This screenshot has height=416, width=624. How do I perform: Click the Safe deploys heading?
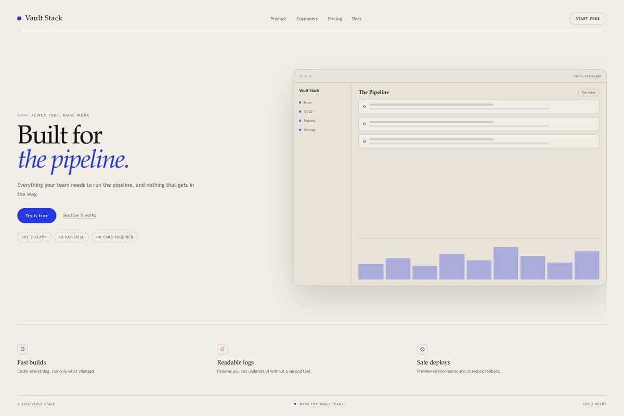(434, 362)
